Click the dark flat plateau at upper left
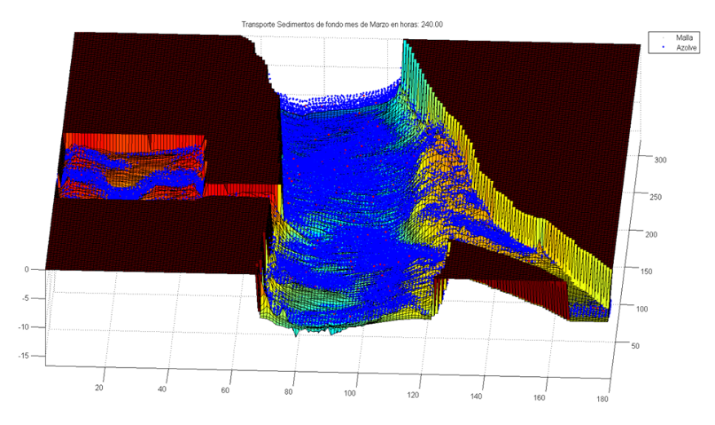This screenshot has height=425, width=715. (163, 82)
